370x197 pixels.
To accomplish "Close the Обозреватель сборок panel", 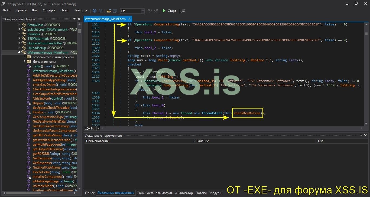I will [x=79, y=19].
